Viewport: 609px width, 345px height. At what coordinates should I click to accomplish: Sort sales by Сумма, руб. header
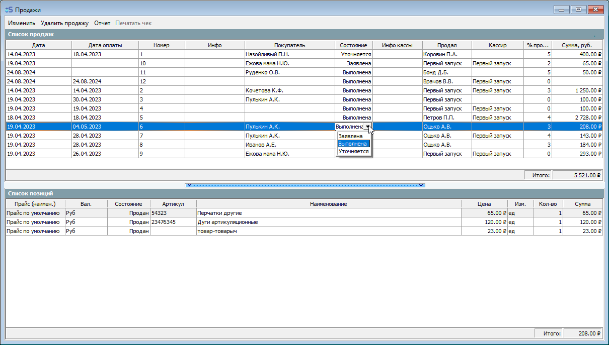coord(577,45)
